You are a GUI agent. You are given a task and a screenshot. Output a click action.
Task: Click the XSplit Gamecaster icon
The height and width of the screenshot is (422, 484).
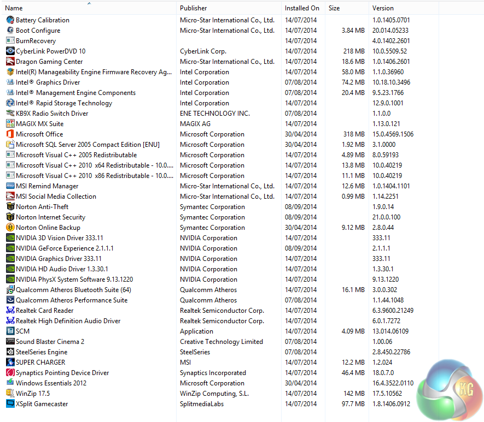[x=10, y=404]
